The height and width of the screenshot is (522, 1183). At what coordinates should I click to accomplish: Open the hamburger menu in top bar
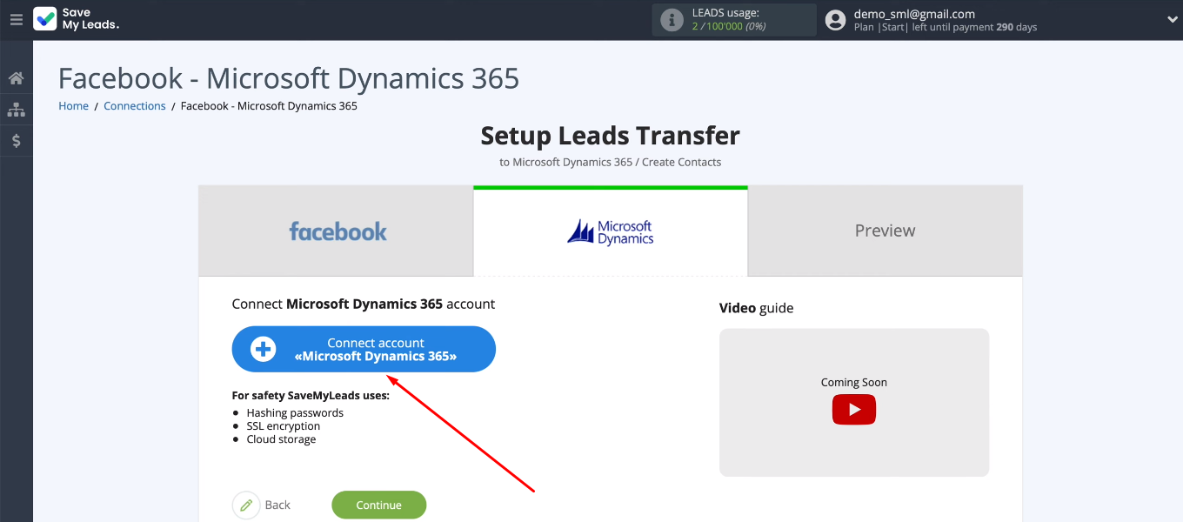point(16,19)
